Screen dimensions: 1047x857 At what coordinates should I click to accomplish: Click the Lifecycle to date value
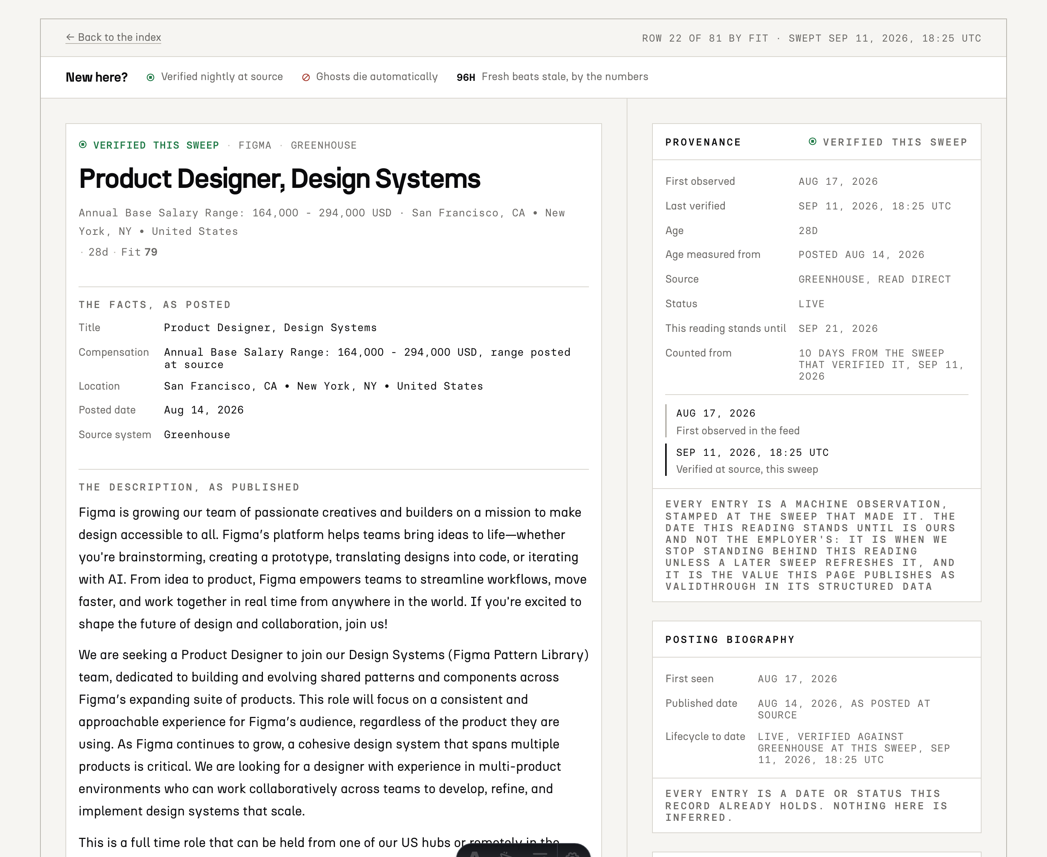(x=854, y=748)
